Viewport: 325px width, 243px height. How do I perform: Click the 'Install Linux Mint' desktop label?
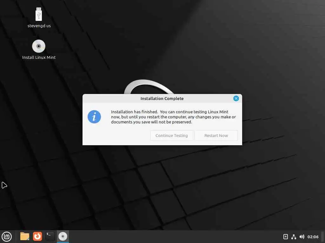[39, 58]
